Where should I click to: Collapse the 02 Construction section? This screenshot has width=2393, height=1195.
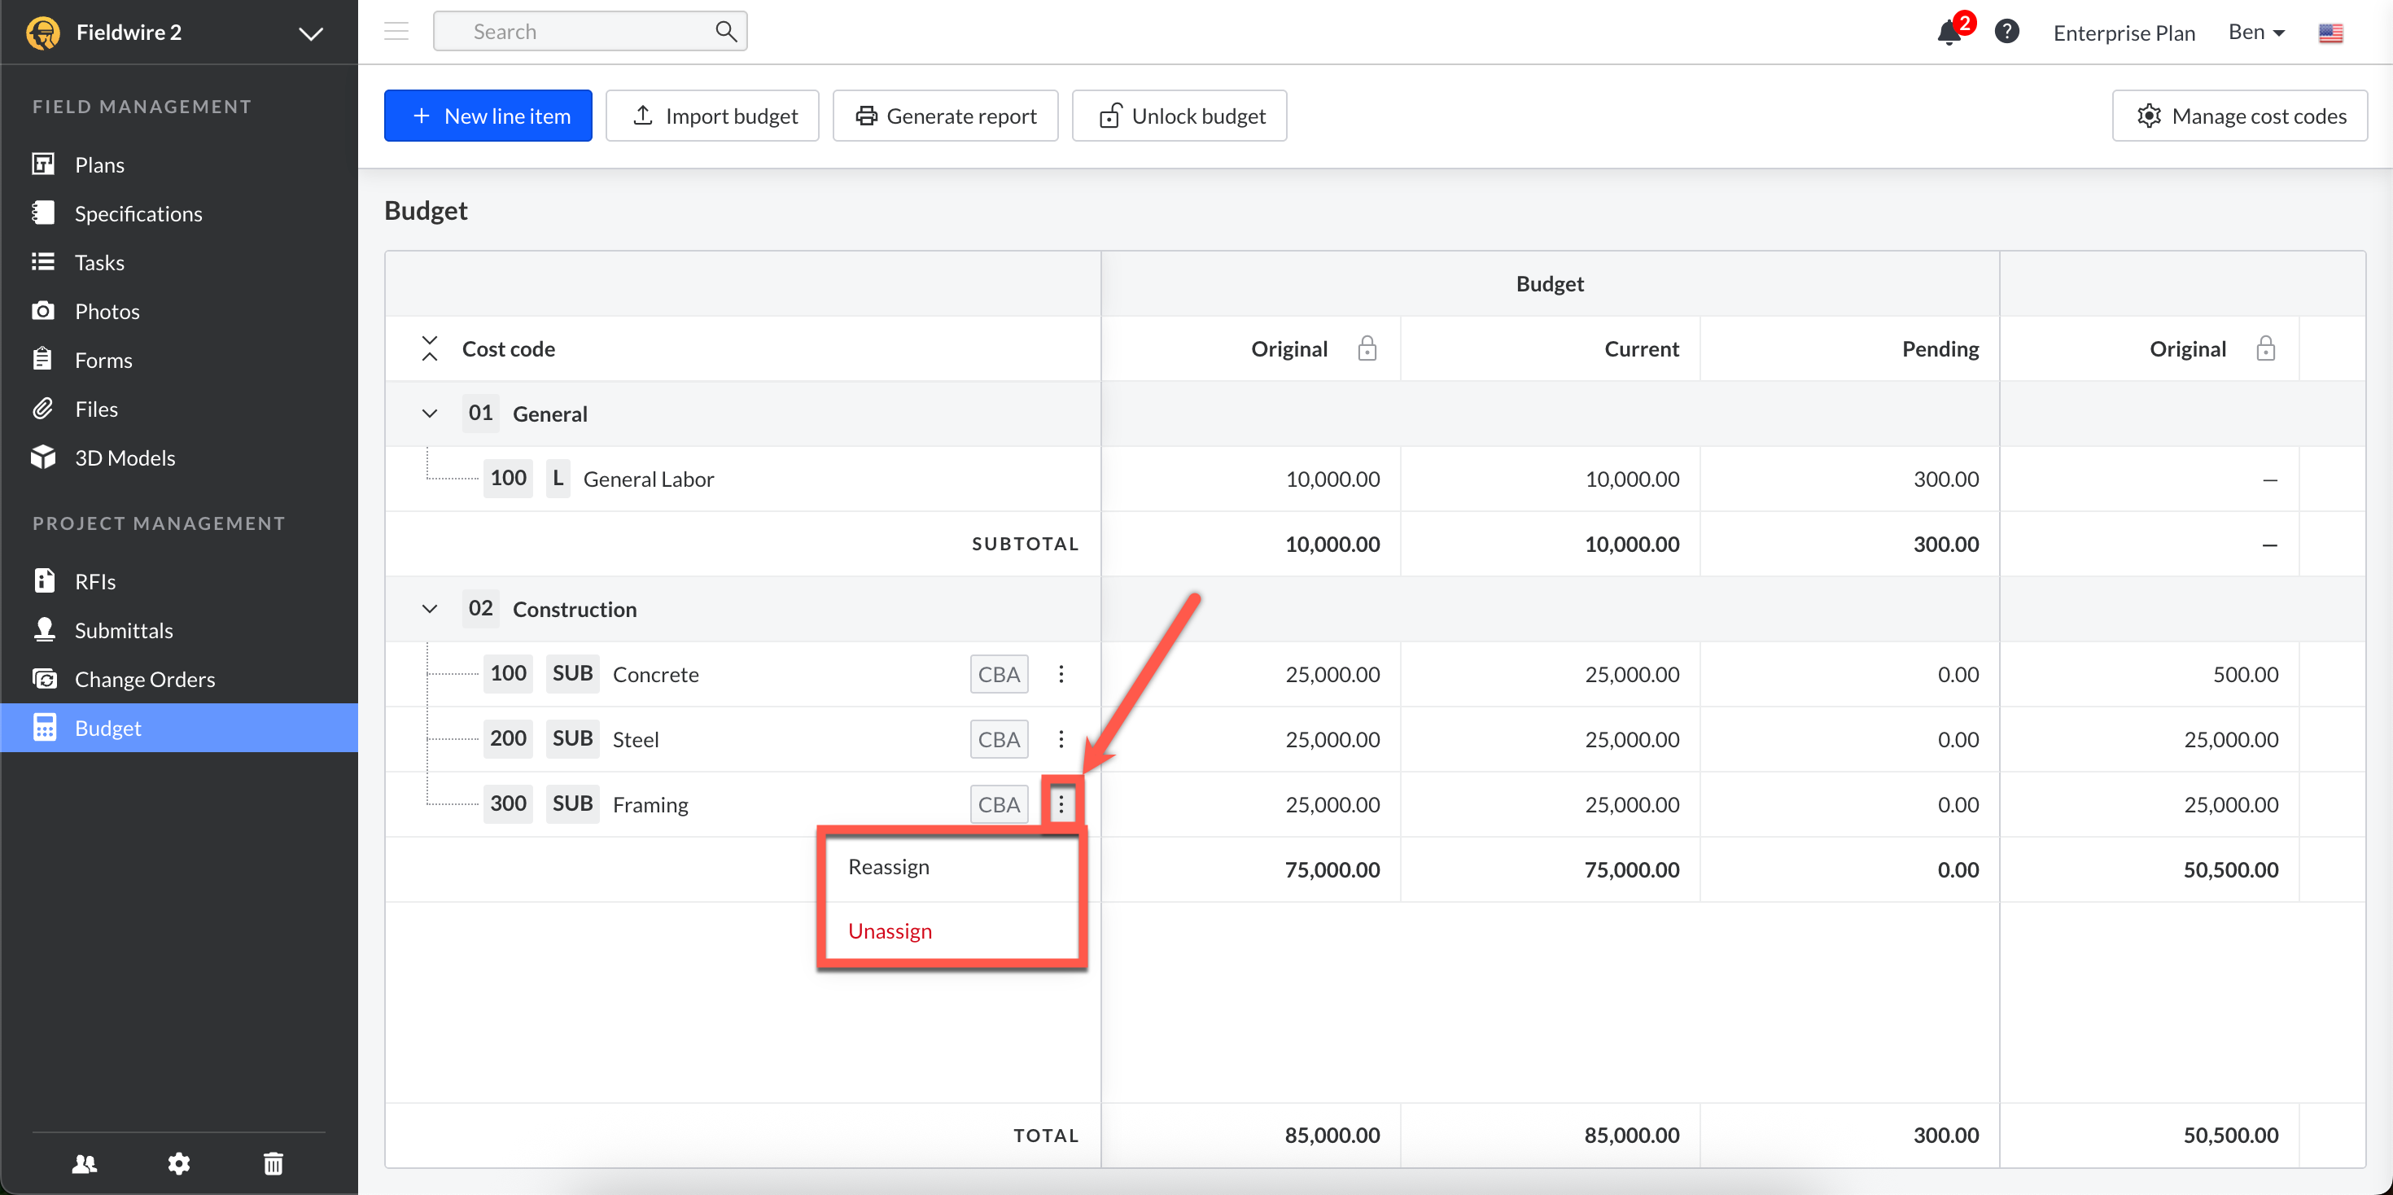(x=429, y=609)
